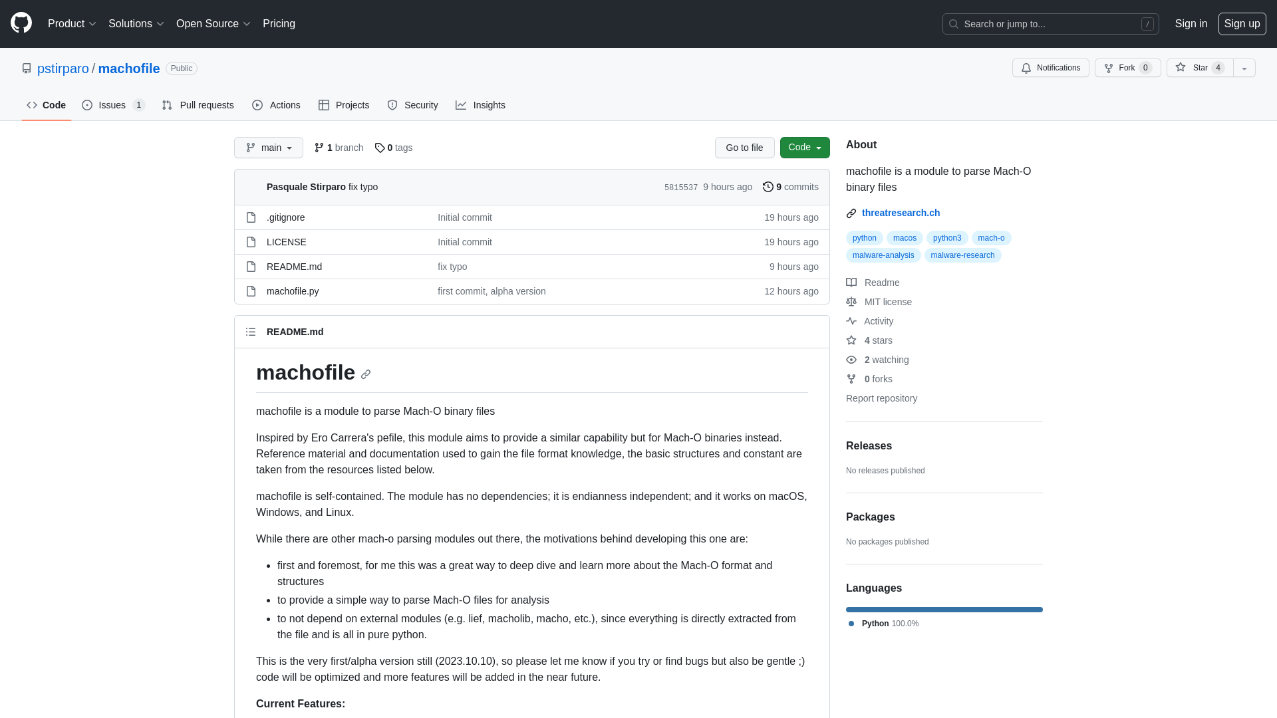The width and height of the screenshot is (1277, 718).
Task: Click the slash shortcut key icon in search
Action: point(1147,24)
